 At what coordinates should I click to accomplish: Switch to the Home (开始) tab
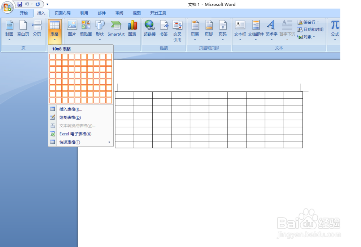[x=24, y=13]
